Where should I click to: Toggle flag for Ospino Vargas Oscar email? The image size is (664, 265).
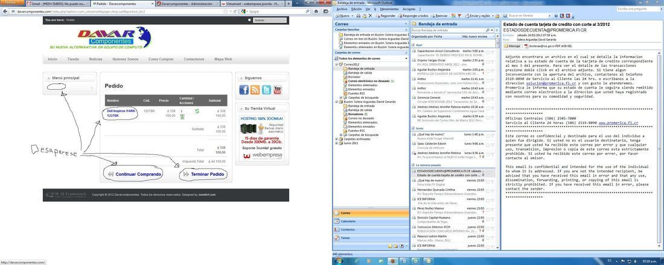[x=493, y=61]
